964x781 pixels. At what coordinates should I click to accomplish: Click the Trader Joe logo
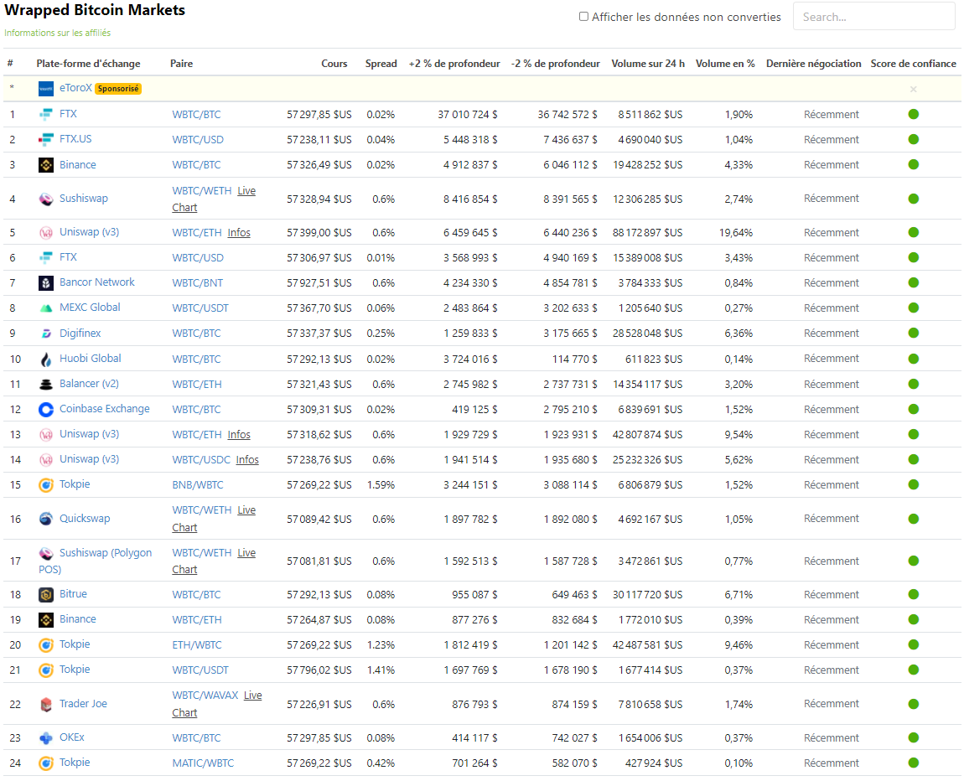(45, 704)
